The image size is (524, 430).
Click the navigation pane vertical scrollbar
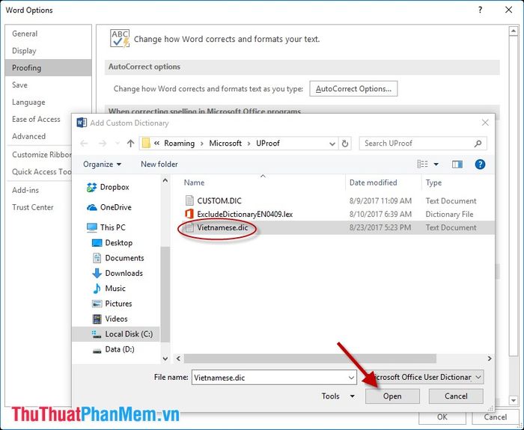(165, 295)
